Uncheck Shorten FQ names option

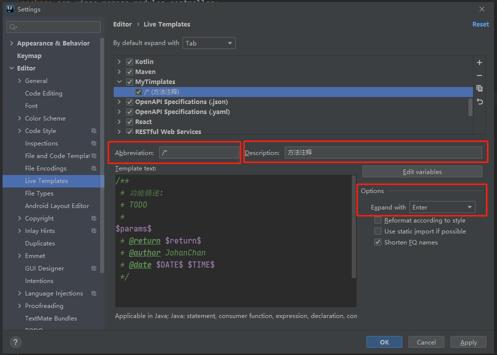pyautogui.click(x=378, y=242)
